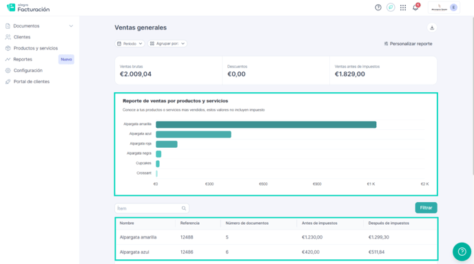Click the floating teal help button
The image size is (474, 264).
(x=462, y=252)
